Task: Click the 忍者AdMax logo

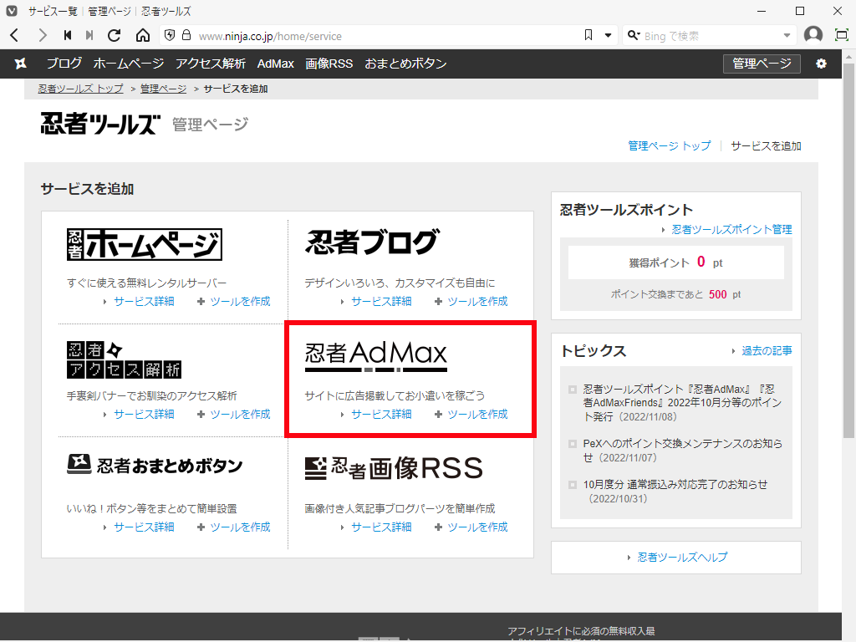Action: point(376,356)
